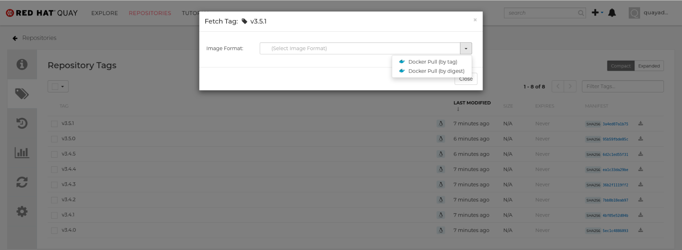Click the Filter Tags input field
This screenshot has width=682, height=250.
[623, 87]
